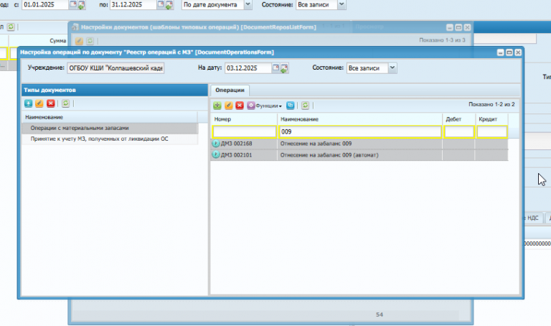
Task: Click НДС tab in the background window
Action: pos(533,218)
